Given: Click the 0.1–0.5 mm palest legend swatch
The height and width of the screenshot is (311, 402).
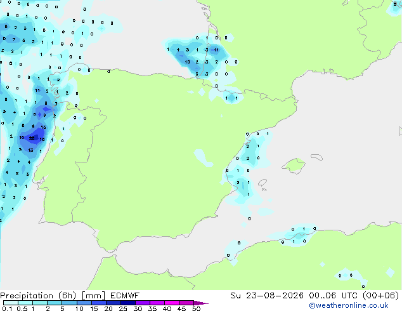Looking at the screenshot, I should coord(11,303).
